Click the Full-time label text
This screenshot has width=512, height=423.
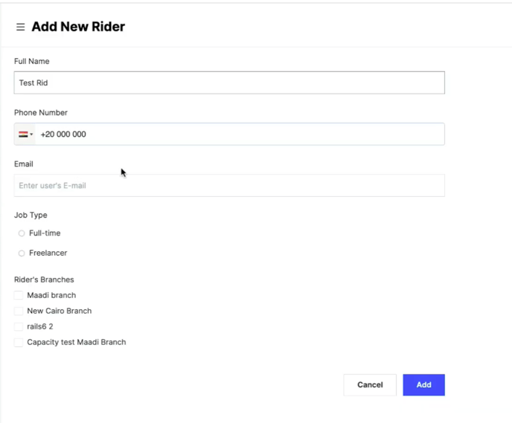[x=45, y=233]
